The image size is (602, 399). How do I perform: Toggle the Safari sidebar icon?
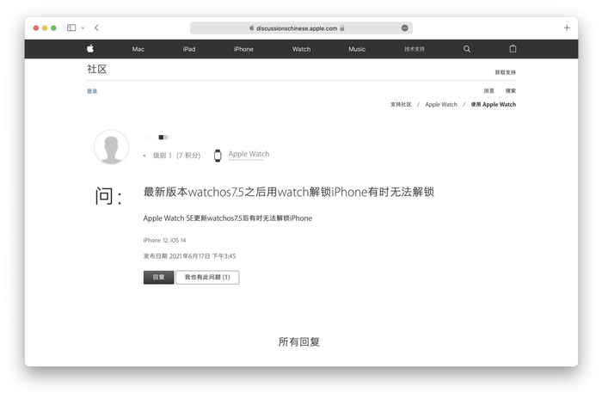pyautogui.click(x=71, y=28)
